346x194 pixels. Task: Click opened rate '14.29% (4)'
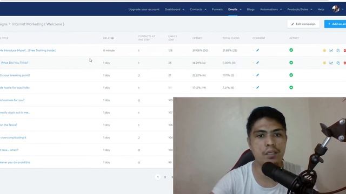coord(199,63)
